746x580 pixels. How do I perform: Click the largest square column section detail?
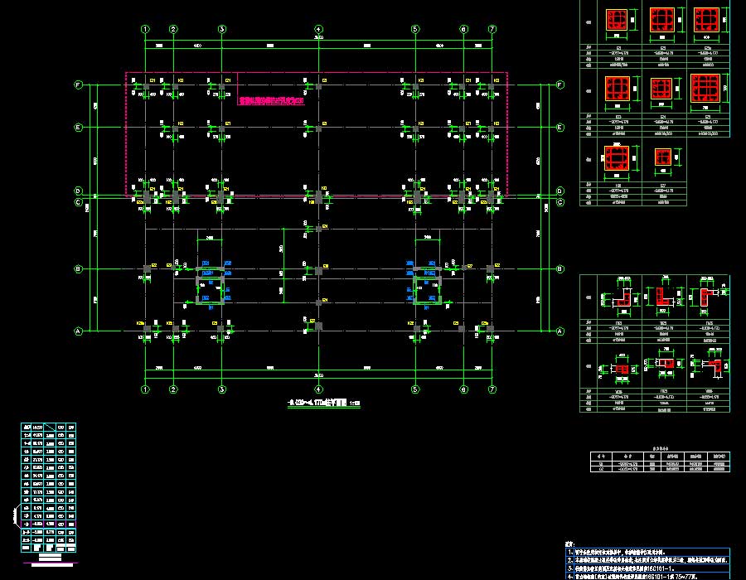[x=705, y=89]
